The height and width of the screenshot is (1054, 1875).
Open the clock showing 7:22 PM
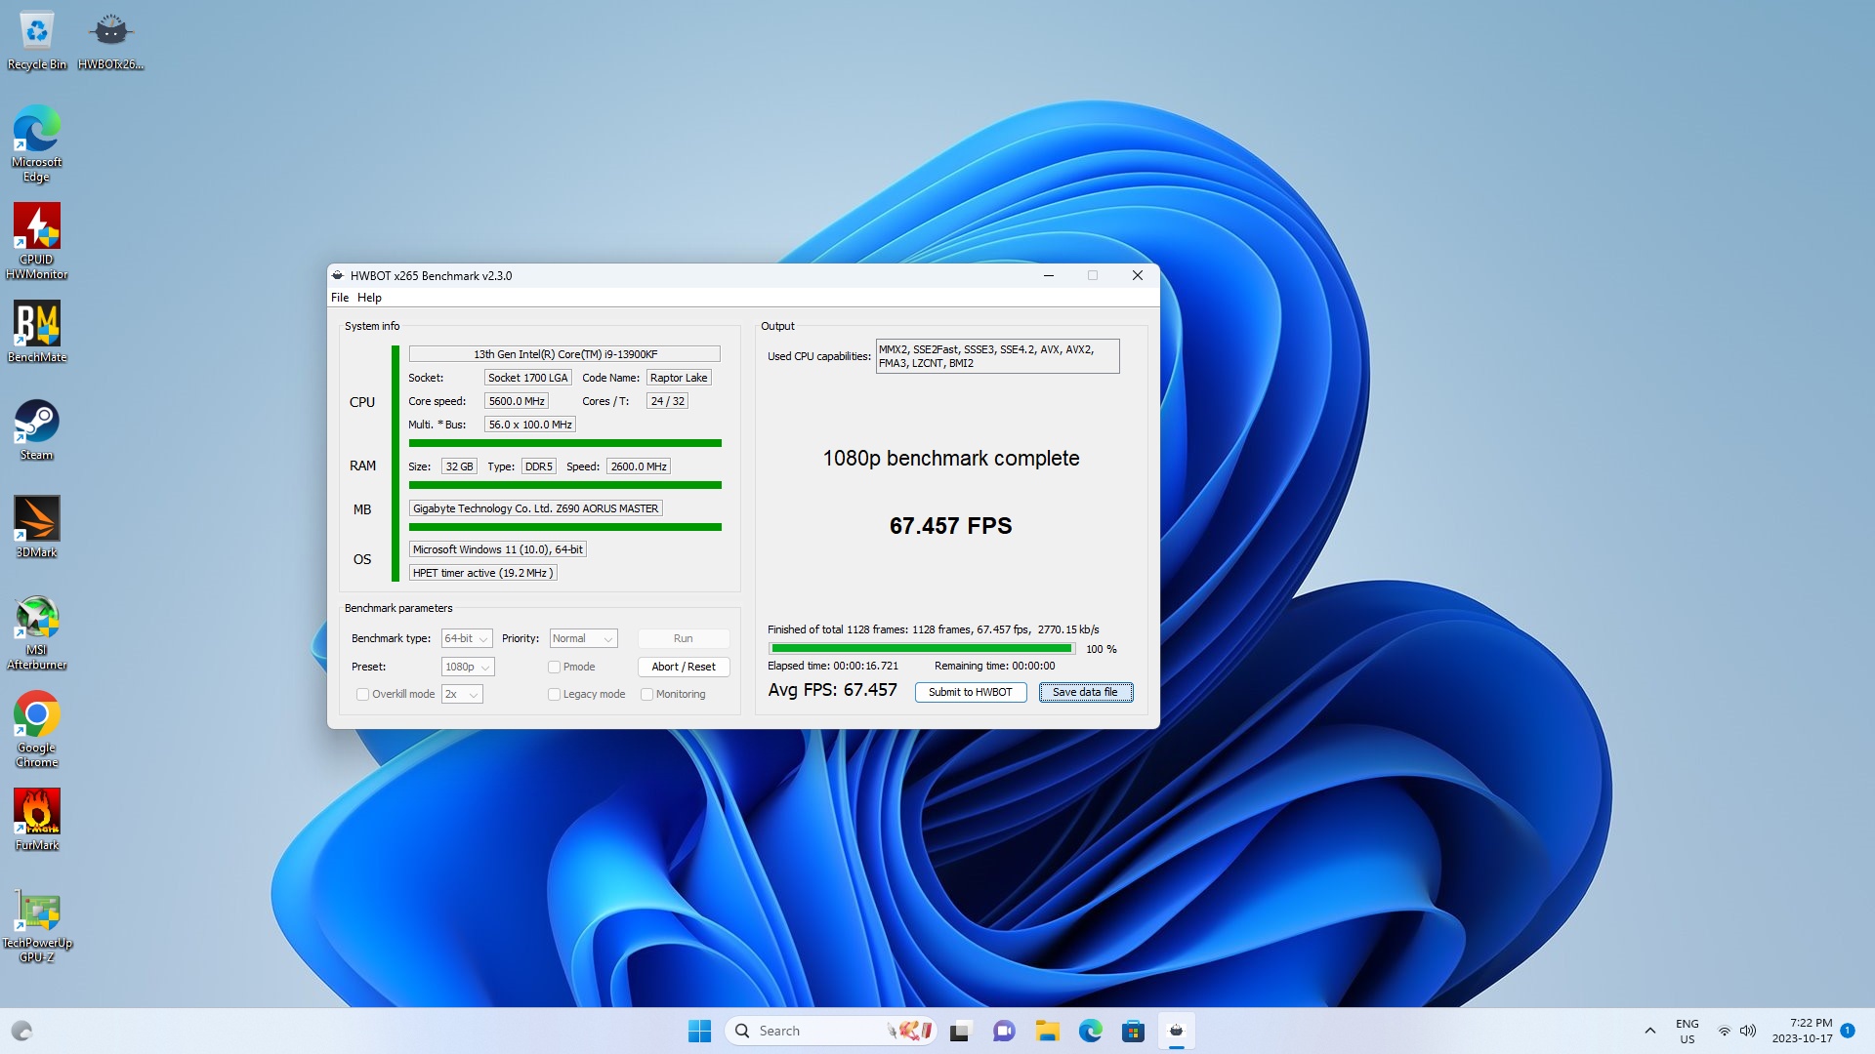(x=1803, y=1031)
